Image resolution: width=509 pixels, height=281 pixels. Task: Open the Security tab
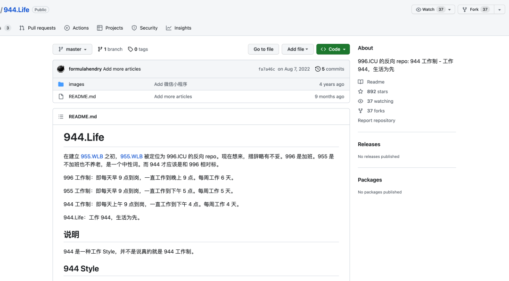145,28
